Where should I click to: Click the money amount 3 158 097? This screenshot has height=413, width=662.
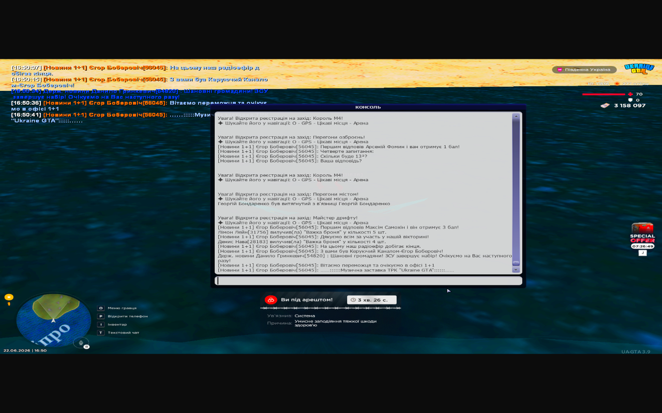pos(629,105)
